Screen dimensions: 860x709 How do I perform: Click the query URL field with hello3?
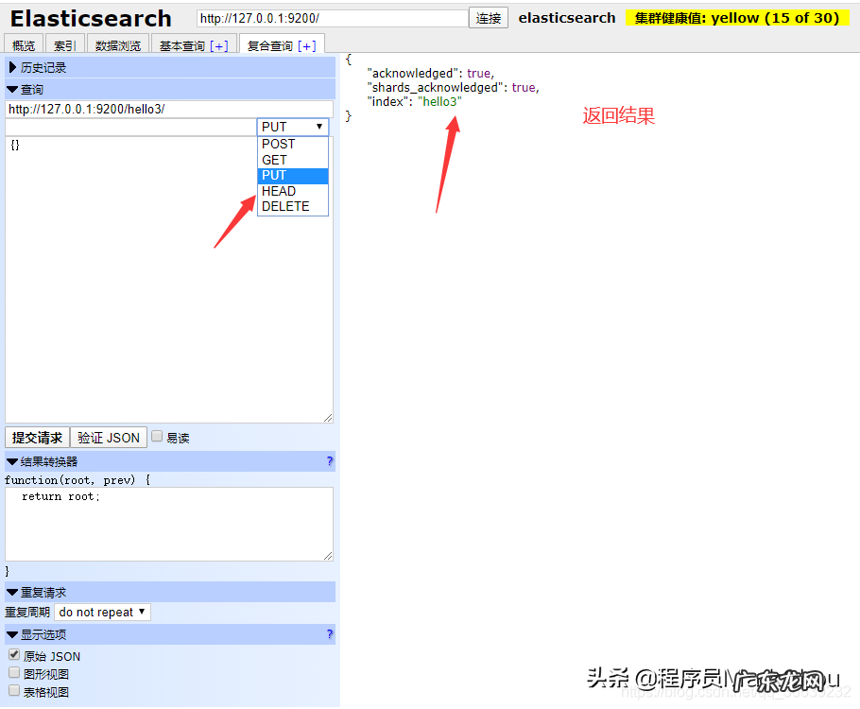pyautogui.click(x=168, y=109)
